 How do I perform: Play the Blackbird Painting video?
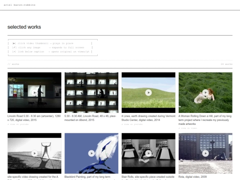coord(92,153)
